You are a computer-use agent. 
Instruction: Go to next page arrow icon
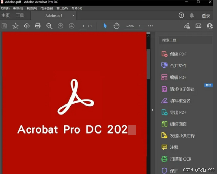click(x=72, y=26)
